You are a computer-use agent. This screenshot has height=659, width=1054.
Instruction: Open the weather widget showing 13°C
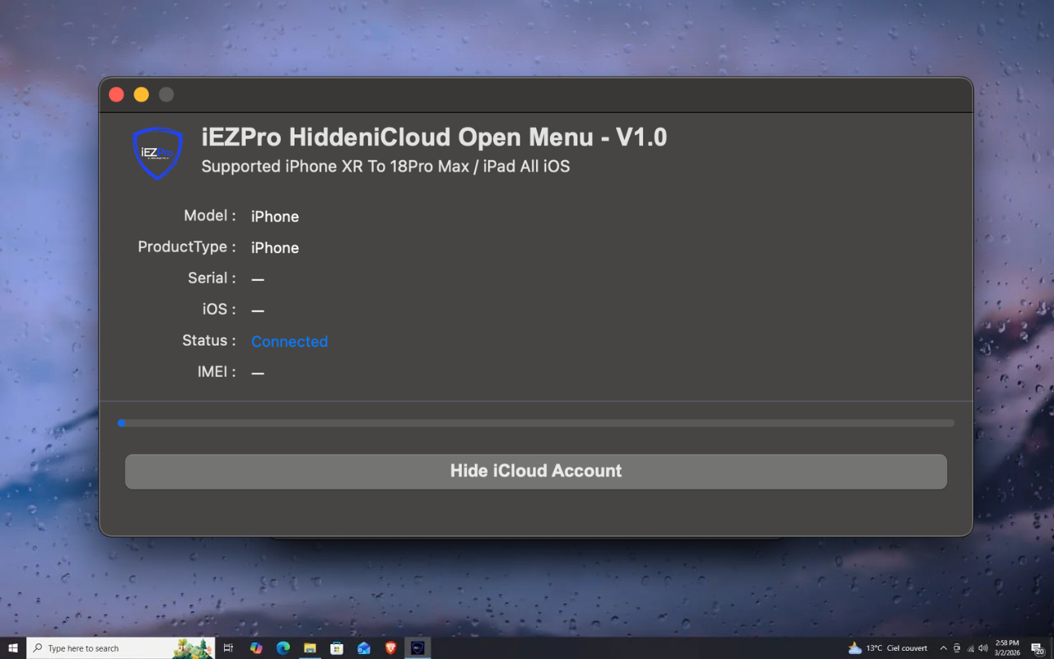point(888,648)
